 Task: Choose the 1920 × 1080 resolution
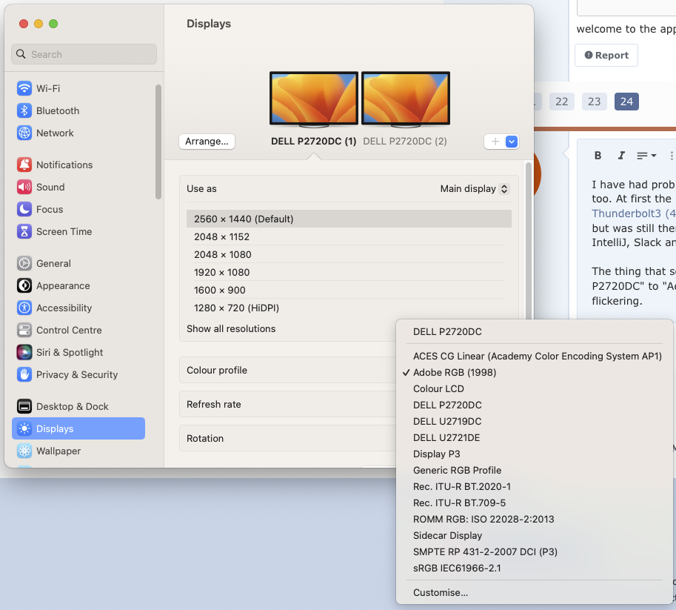pyautogui.click(x=349, y=273)
